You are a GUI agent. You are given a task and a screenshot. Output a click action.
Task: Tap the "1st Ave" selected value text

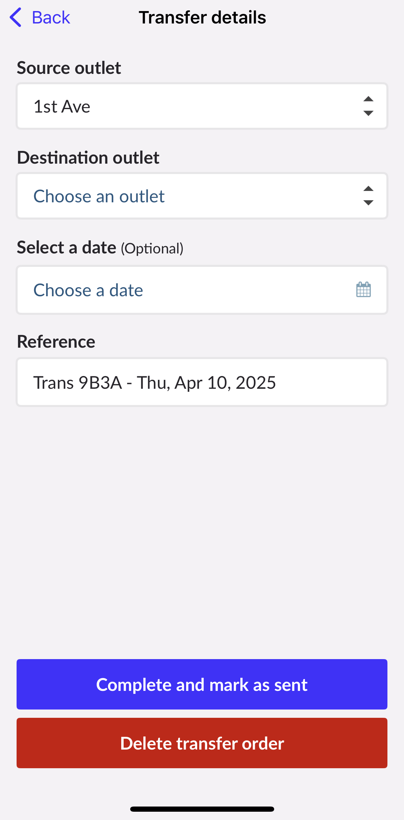point(62,106)
